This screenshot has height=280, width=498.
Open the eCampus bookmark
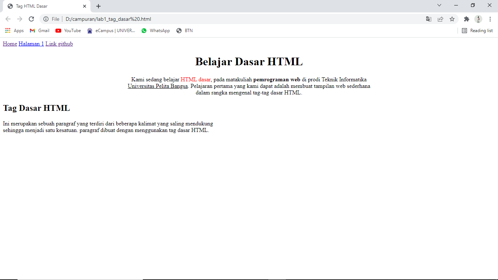click(111, 31)
